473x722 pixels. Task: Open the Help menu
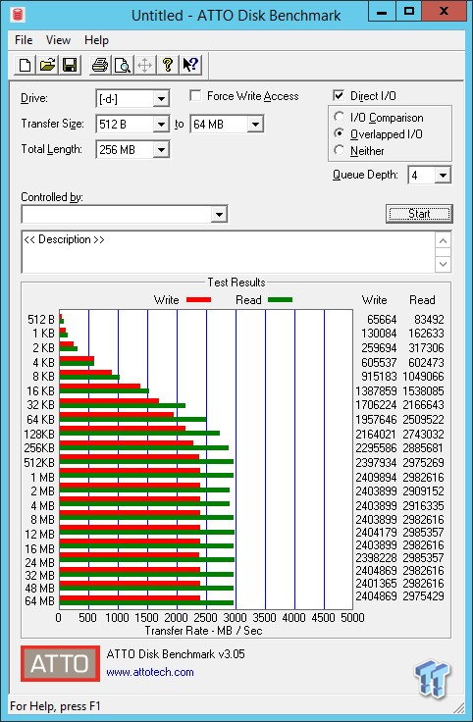tap(96, 40)
